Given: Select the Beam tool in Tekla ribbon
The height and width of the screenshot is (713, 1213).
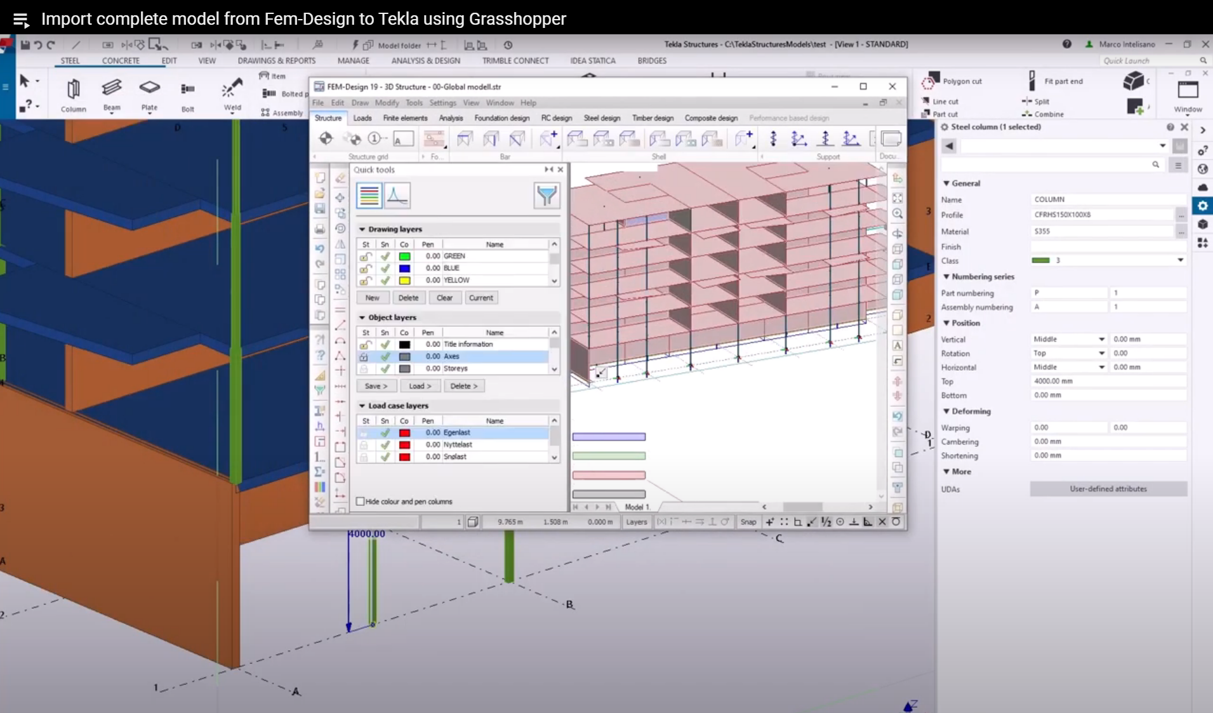Looking at the screenshot, I should coord(112,95).
